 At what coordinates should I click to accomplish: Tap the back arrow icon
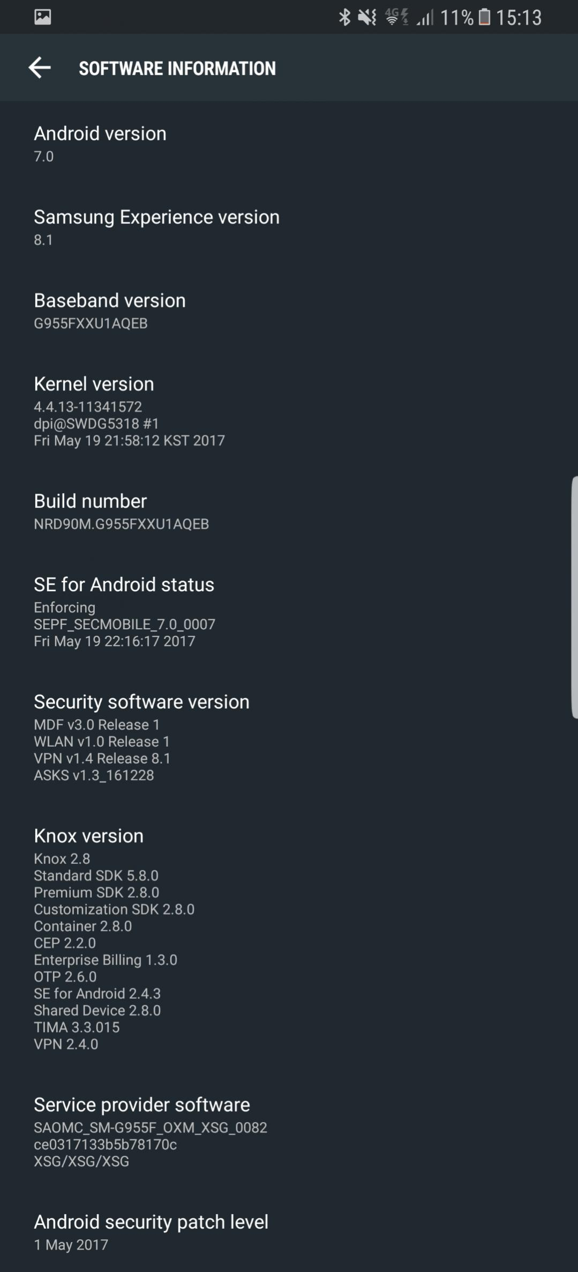click(x=40, y=68)
